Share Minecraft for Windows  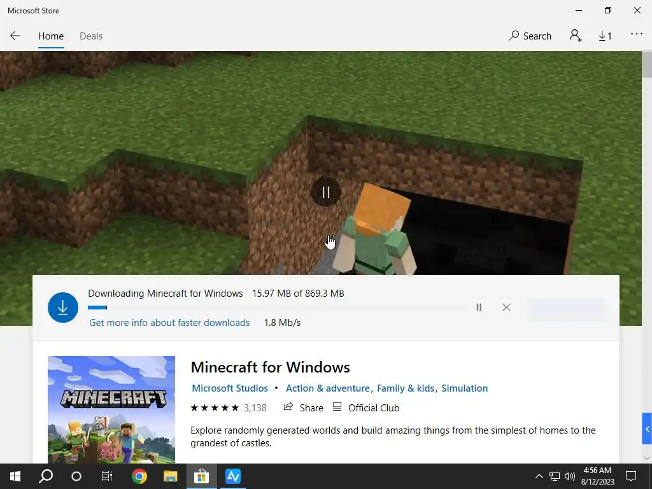pyautogui.click(x=303, y=408)
